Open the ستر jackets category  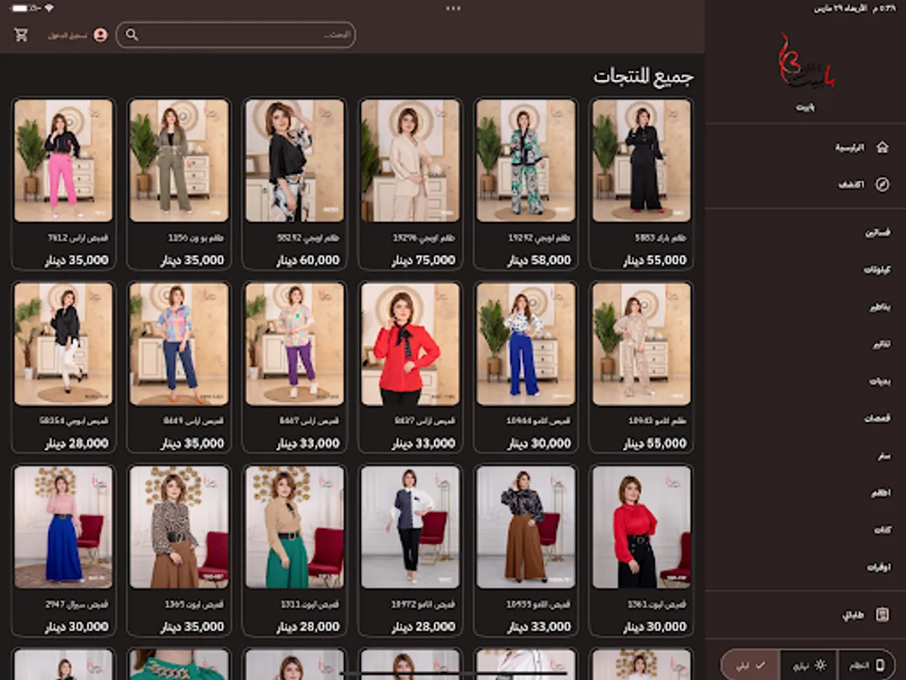[x=806, y=456]
